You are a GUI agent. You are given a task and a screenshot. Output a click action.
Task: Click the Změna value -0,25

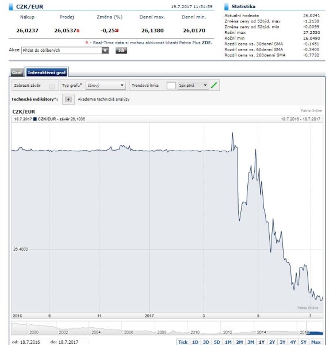(x=108, y=30)
